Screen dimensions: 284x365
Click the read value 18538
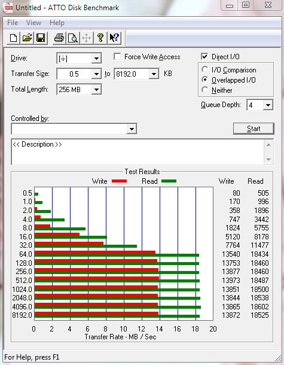click(x=259, y=298)
